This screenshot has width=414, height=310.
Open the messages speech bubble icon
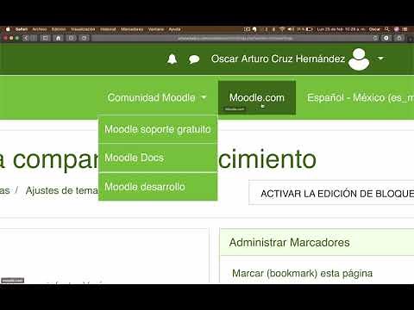pos(194,59)
